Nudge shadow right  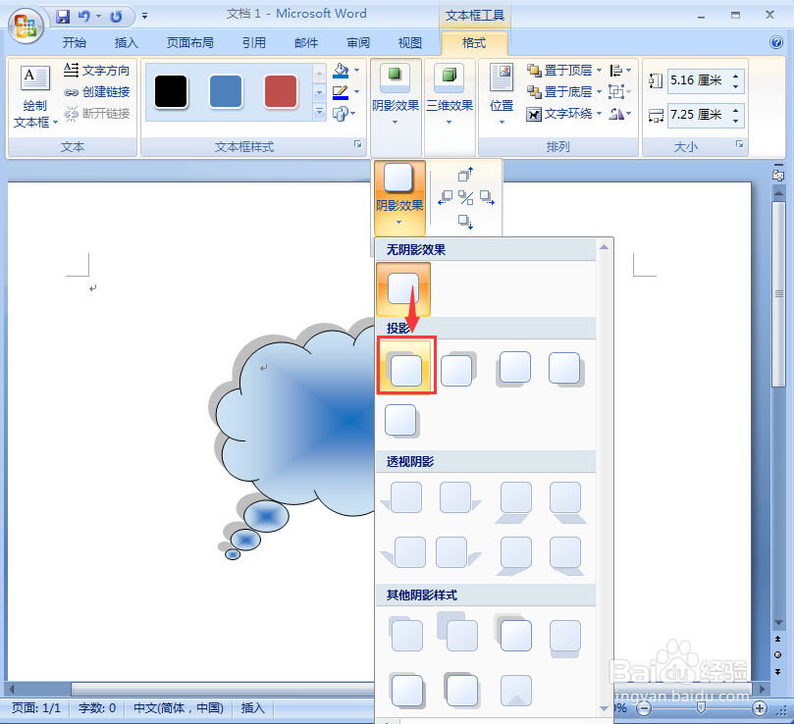coord(487,197)
